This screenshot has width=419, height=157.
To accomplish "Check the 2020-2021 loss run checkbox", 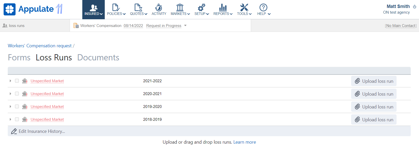I will (17, 94).
